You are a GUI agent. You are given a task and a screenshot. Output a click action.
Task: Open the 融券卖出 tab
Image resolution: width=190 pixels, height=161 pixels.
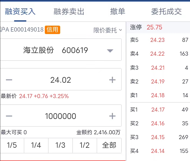[x=69, y=12]
